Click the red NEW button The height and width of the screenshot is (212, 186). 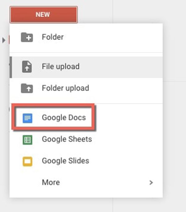[44, 15]
